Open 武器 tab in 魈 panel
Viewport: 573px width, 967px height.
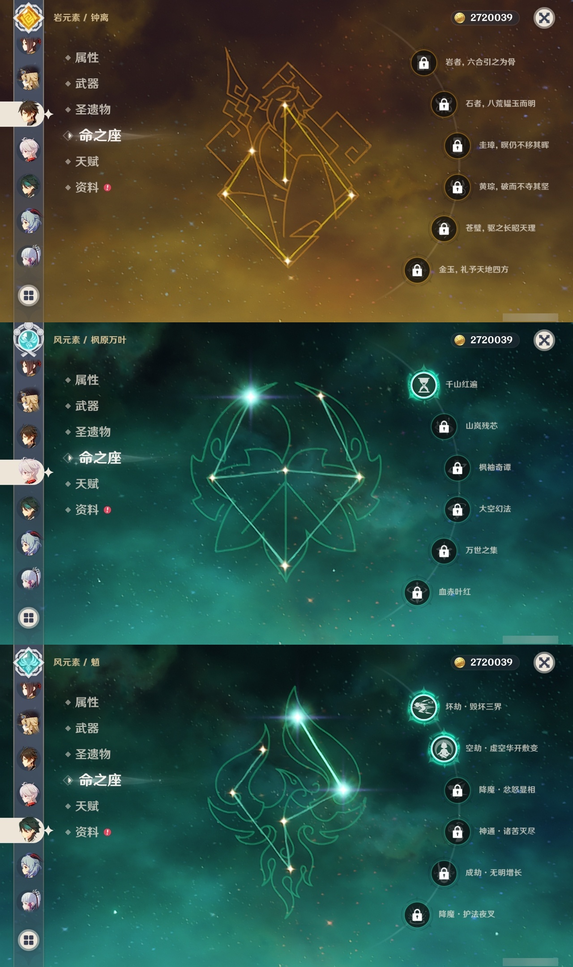pos(87,728)
